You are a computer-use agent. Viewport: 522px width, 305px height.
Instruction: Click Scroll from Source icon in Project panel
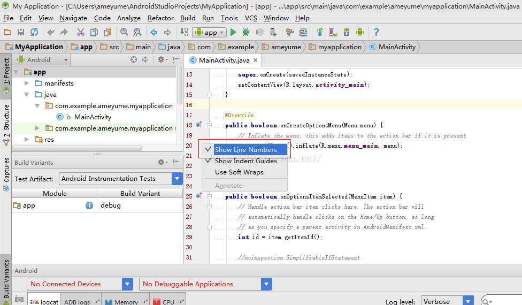click(x=134, y=59)
